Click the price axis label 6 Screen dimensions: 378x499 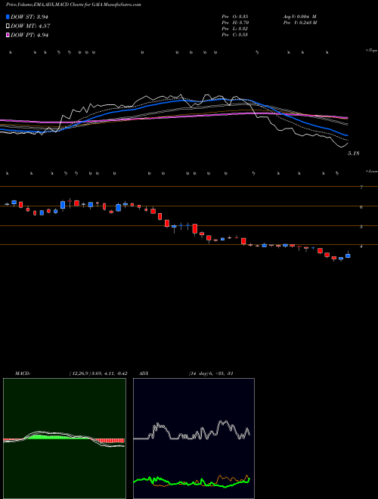point(361,207)
